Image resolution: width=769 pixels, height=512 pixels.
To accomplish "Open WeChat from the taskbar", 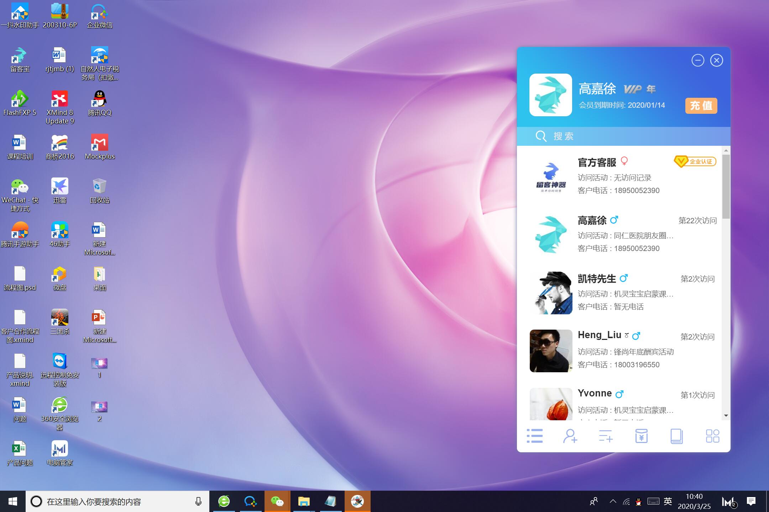I will (277, 501).
